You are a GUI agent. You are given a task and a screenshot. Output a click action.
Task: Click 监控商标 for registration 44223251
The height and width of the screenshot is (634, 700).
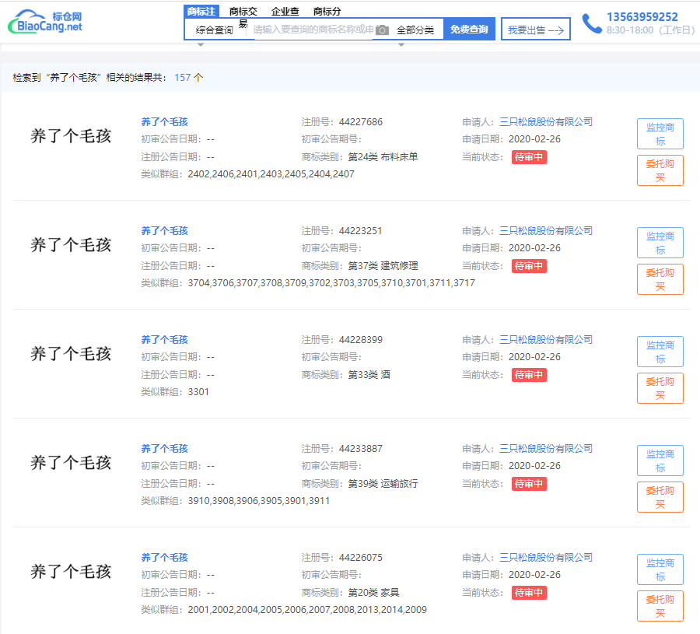[660, 243]
